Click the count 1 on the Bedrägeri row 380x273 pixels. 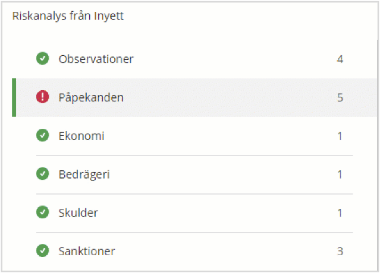[340, 174]
